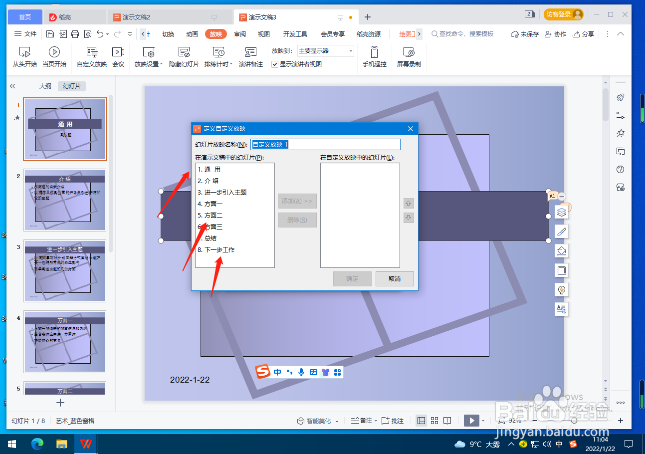Switch to the 审阅 ribbon tab
The image size is (645, 454).
[x=240, y=34]
